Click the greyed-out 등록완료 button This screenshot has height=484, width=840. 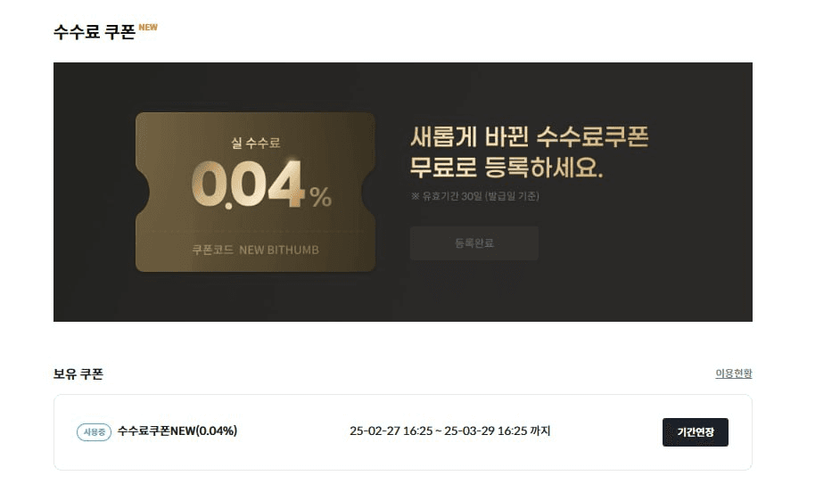pyautogui.click(x=474, y=243)
